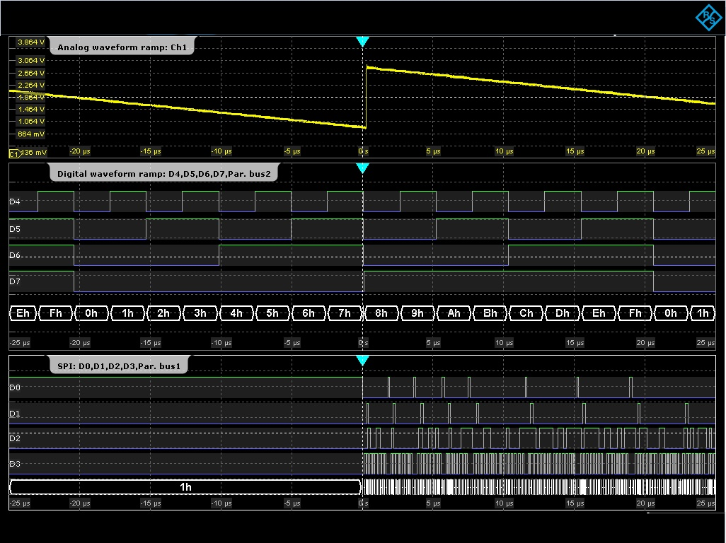Click the 4h decoded bus value
This screenshot has height=543, width=726.
point(236,313)
